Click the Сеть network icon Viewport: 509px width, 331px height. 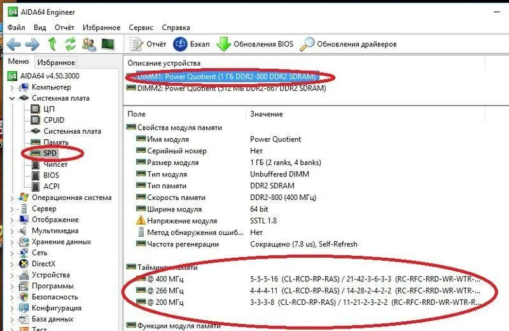[x=24, y=253]
